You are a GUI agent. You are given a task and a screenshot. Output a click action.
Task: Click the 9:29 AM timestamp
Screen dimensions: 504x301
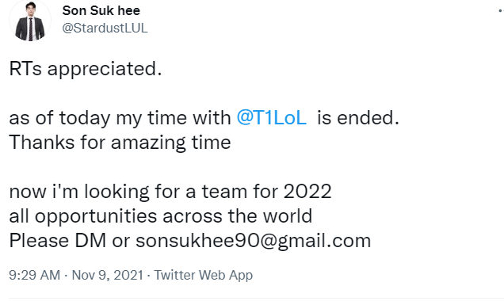[x=35, y=275]
